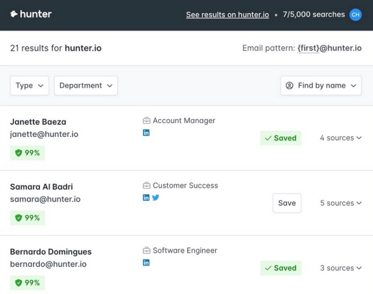The image size is (373, 294).
Task: Click Samara's 99% verification shield badge
Action: click(x=27, y=218)
